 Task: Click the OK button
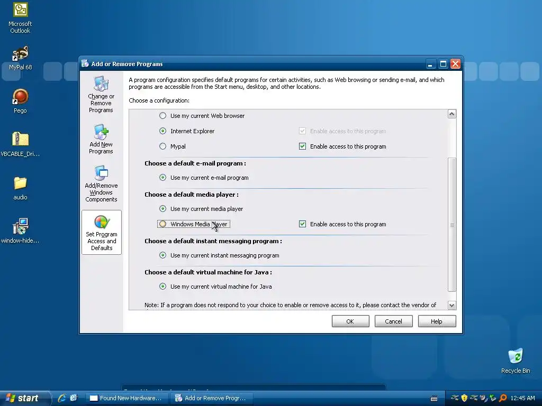point(350,321)
